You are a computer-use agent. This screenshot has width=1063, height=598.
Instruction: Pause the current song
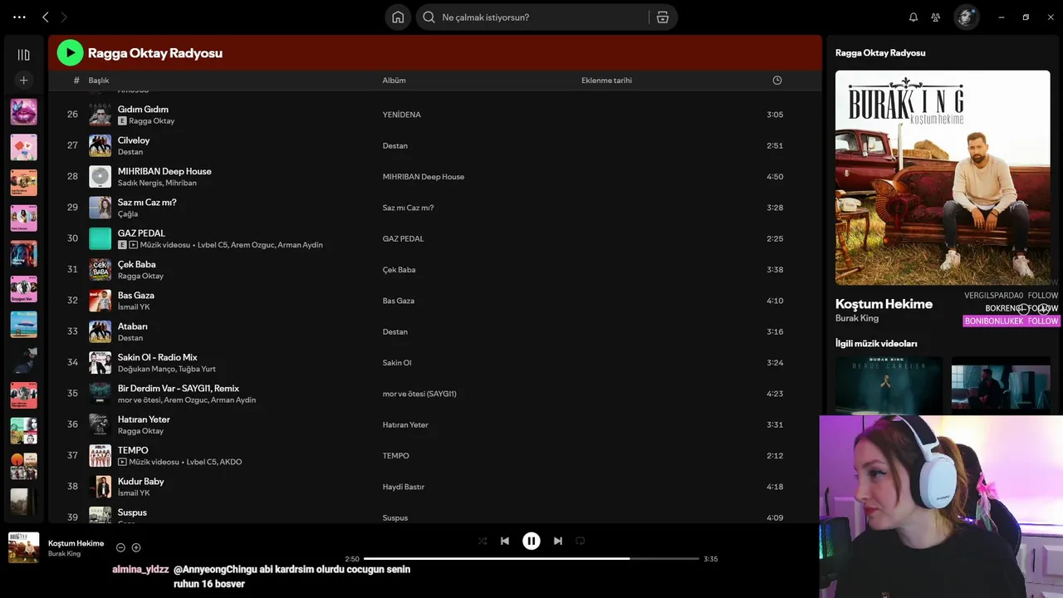[531, 541]
